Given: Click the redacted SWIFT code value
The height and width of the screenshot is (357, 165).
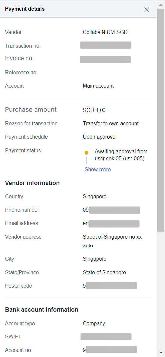Looking at the screenshot, I should click(106, 336).
